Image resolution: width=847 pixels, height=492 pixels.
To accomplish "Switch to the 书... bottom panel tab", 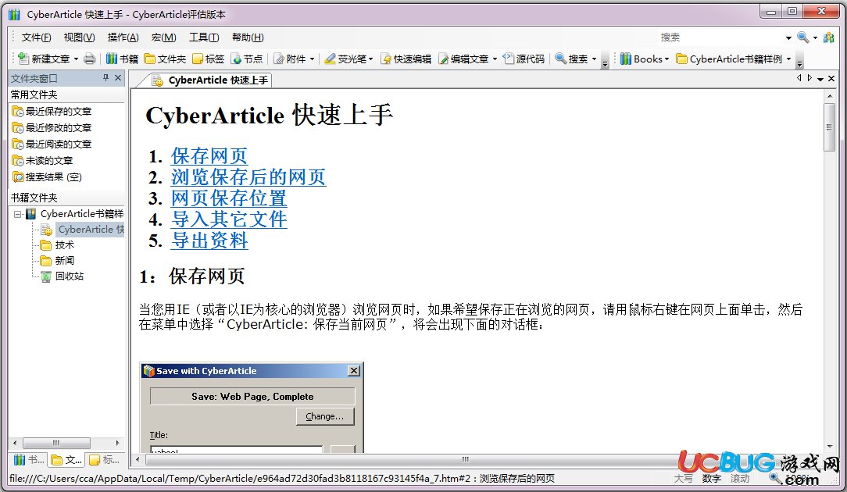I will click(x=29, y=460).
